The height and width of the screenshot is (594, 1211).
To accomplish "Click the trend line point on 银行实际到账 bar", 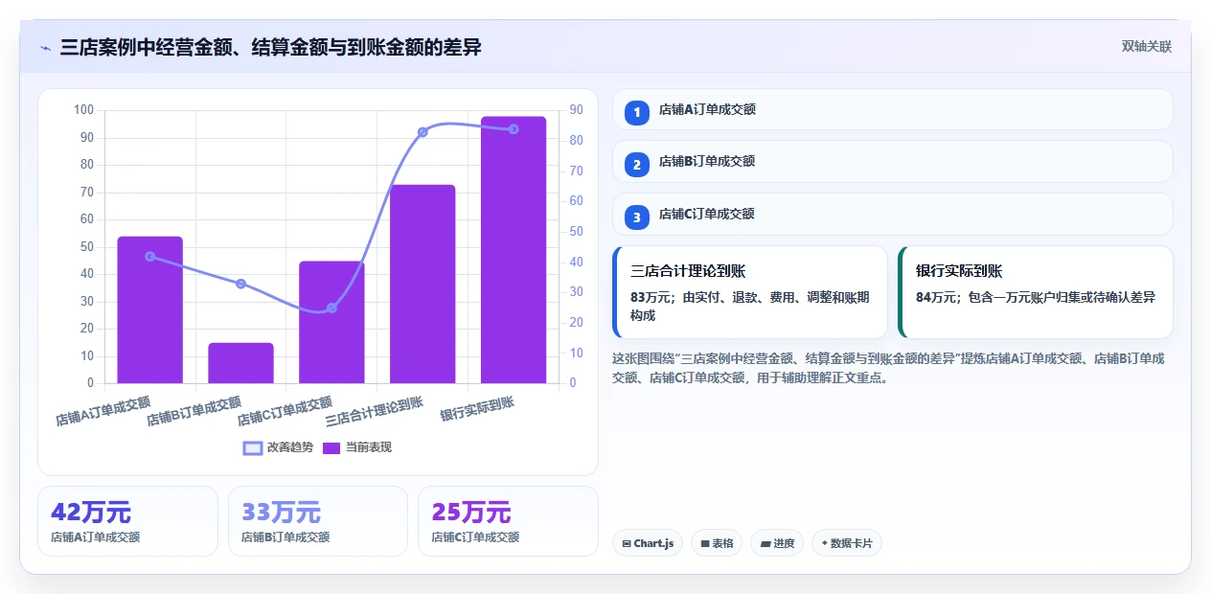I will (514, 129).
